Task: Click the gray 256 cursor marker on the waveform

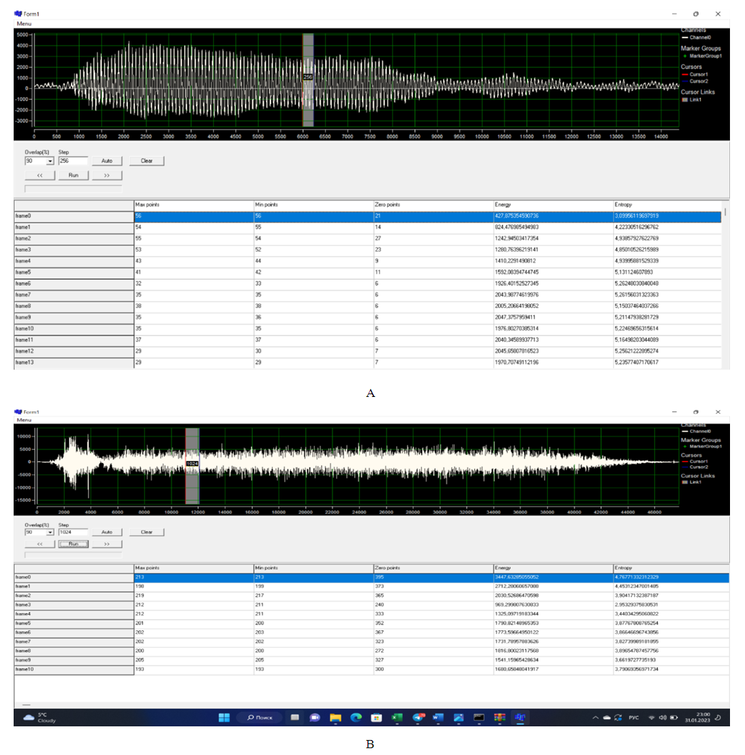Action: tap(308, 78)
